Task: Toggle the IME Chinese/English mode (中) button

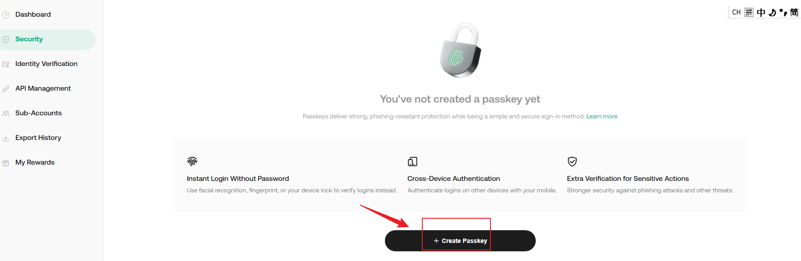Action: tap(761, 12)
